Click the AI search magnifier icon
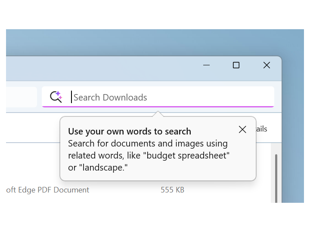Screen dimensions: 310x232 pyautogui.click(x=56, y=97)
